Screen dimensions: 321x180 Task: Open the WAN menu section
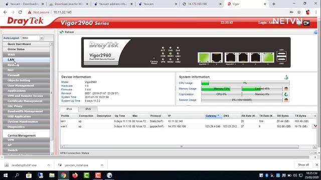pyautogui.click(x=26, y=54)
